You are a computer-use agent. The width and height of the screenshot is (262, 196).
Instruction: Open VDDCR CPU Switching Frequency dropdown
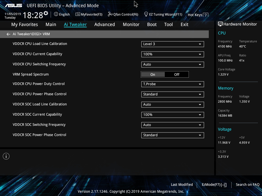coord(173,65)
